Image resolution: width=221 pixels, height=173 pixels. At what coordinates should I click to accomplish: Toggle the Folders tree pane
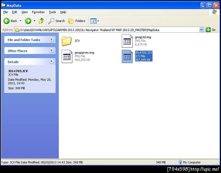(x=77, y=21)
